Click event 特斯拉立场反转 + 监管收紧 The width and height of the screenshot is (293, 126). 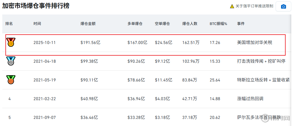coord(263,80)
